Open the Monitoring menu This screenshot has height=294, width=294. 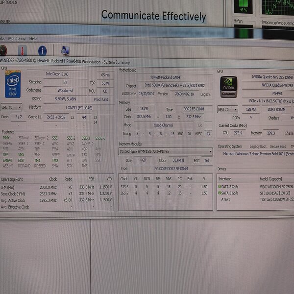(x=17, y=38)
